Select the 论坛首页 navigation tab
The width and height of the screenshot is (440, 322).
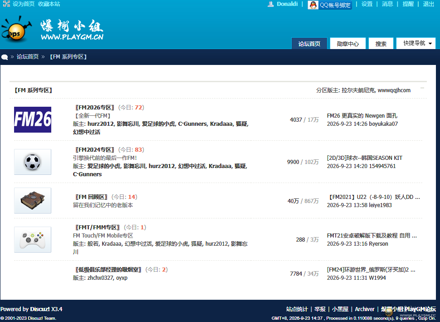click(309, 44)
